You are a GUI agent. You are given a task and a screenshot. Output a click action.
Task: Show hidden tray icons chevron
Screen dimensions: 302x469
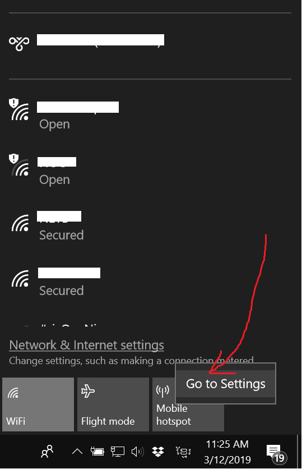tap(77, 452)
